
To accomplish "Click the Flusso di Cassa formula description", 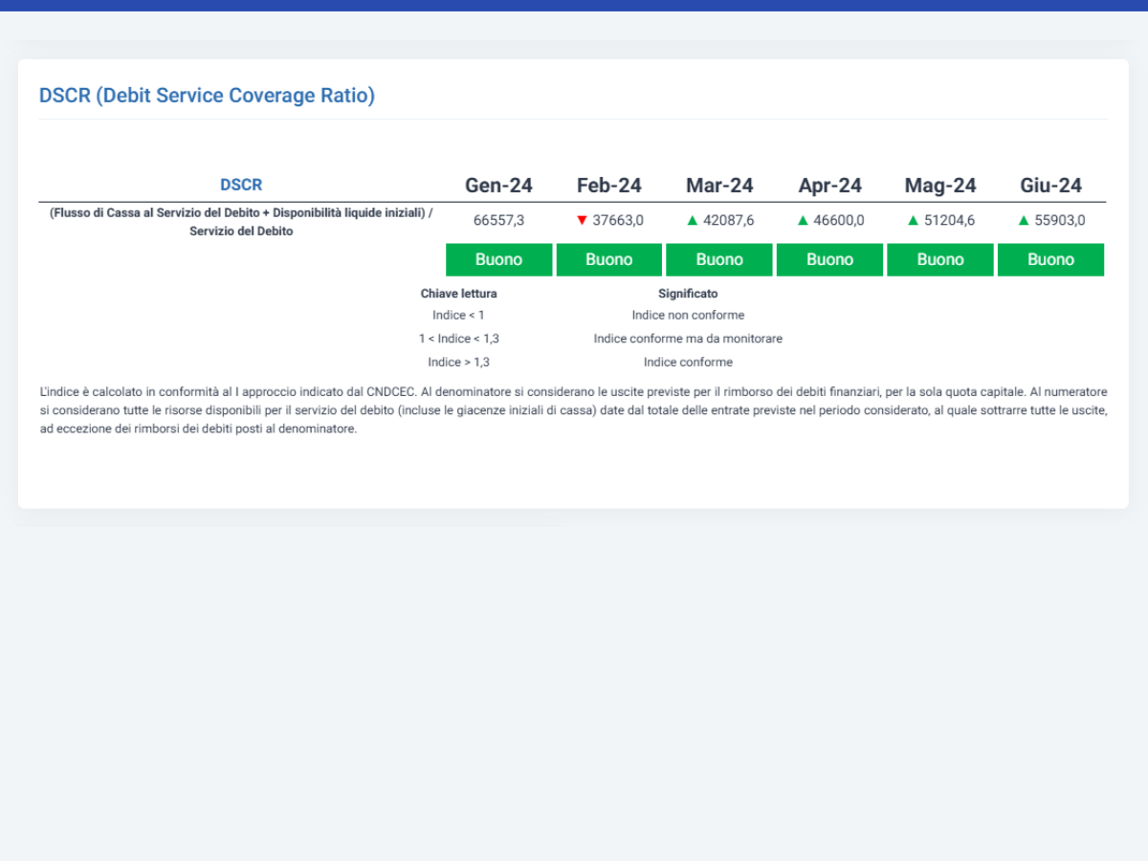I will click(241, 222).
